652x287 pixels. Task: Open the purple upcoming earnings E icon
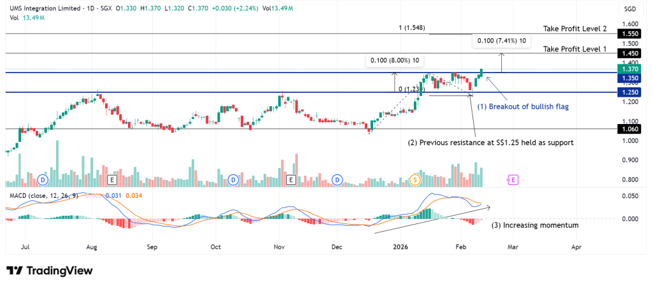[512, 180]
